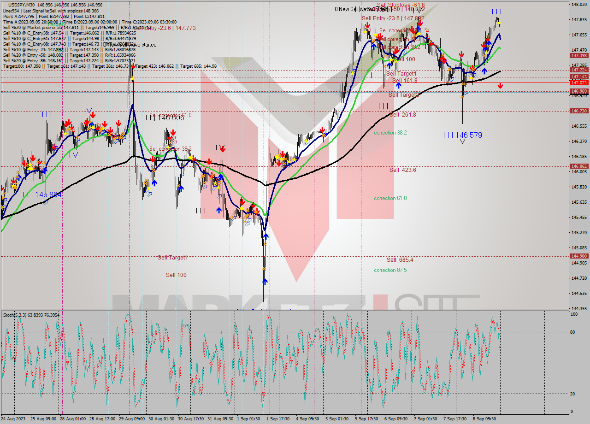Click the 20 level on stochastic scale
Screen dimensions: 590x424
572,394
